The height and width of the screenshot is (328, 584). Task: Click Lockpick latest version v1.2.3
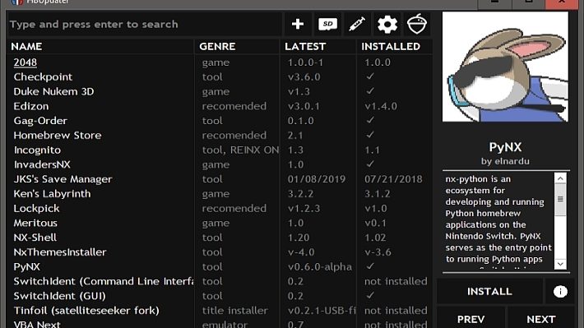tap(304, 208)
